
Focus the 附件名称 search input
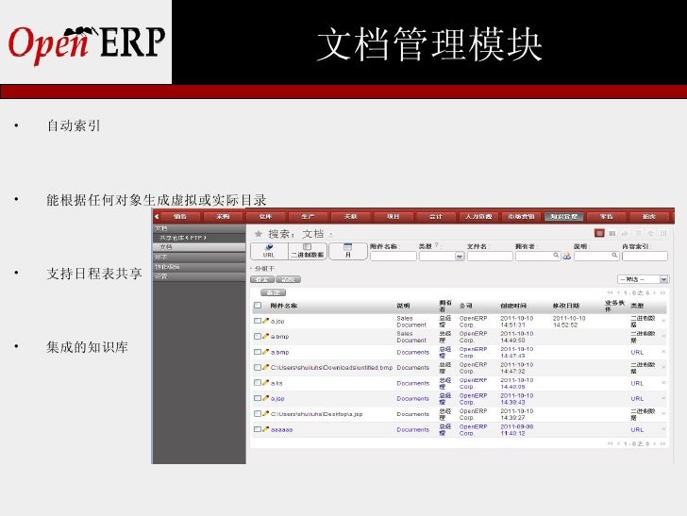(x=393, y=257)
